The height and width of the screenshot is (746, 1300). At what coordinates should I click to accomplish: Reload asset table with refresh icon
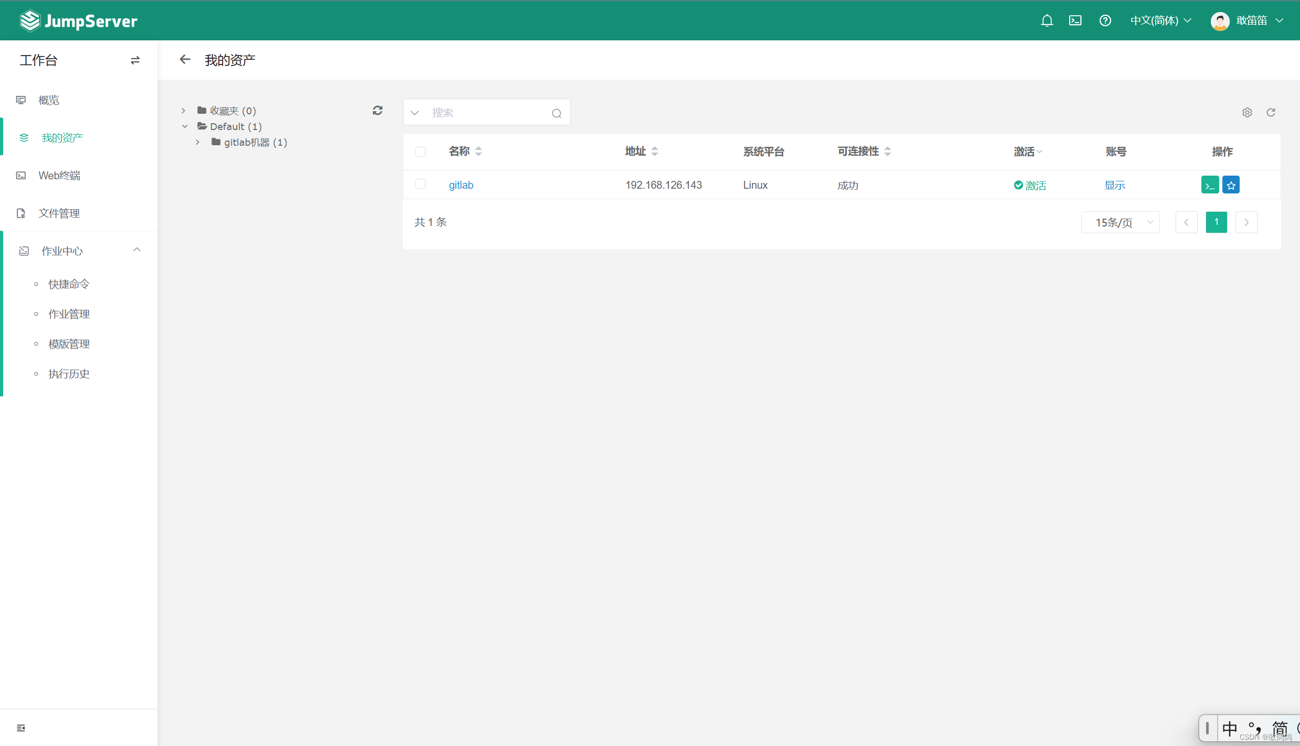[x=1271, y=113]
